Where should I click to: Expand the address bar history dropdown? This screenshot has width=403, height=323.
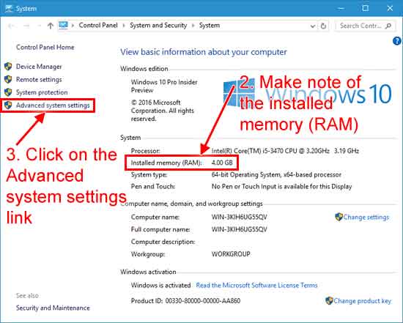coord(313,26)
